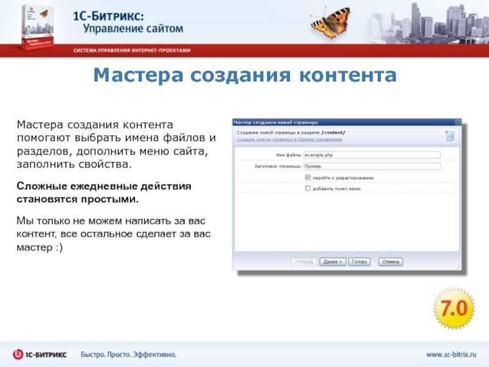The height and width of the screenshot is (367, 489).
Task: Click the product box image in header
Action: point(37,28)
